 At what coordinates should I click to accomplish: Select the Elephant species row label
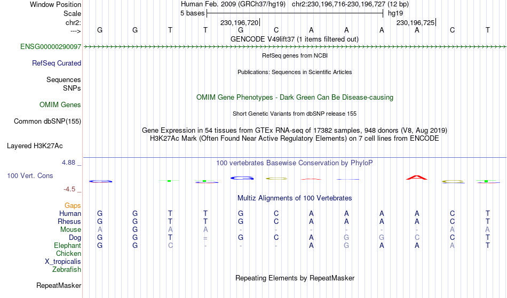point(68,246)
